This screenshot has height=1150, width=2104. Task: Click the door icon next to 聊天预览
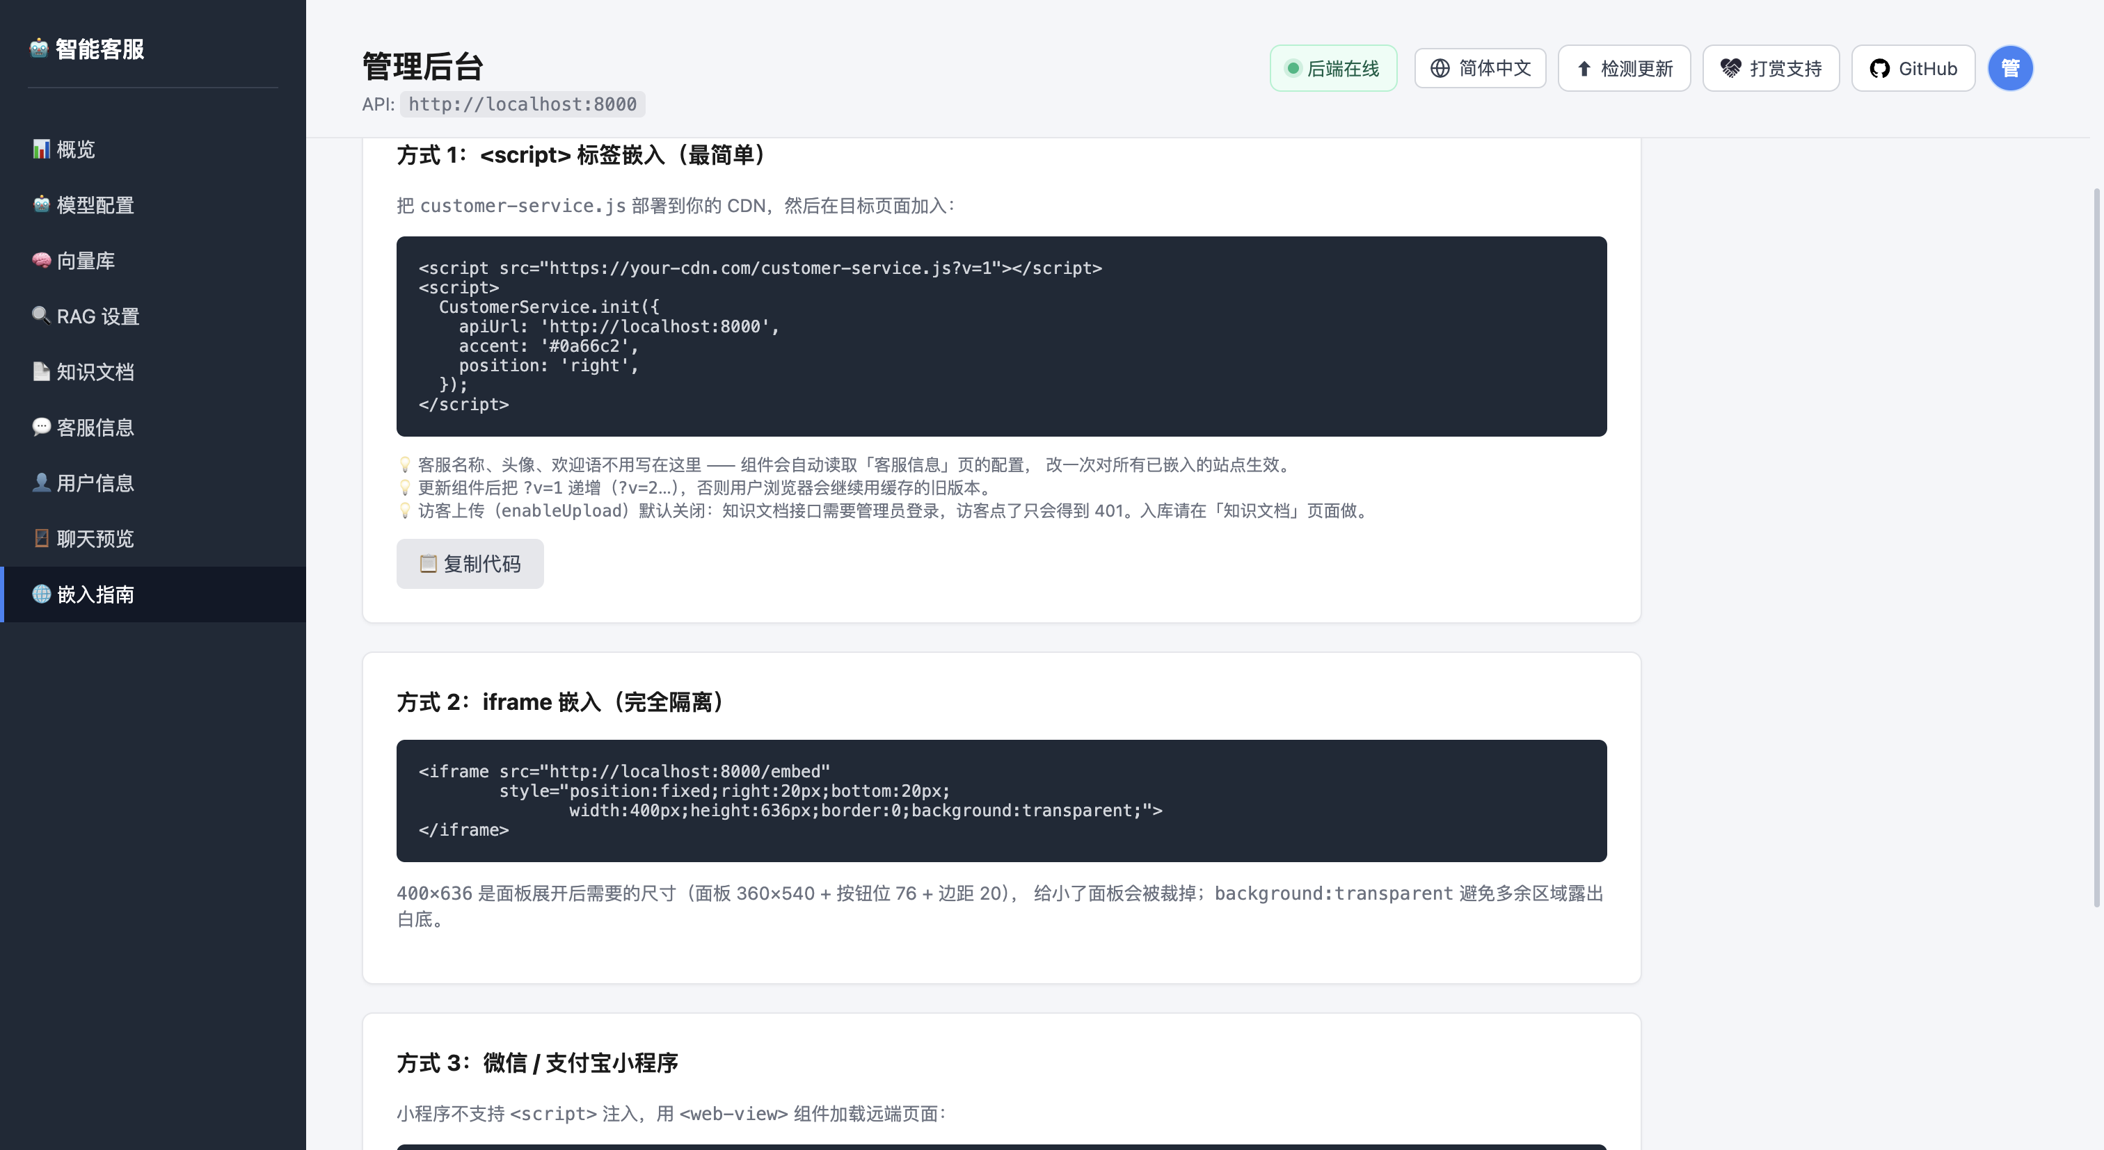[x=41, y=538]
